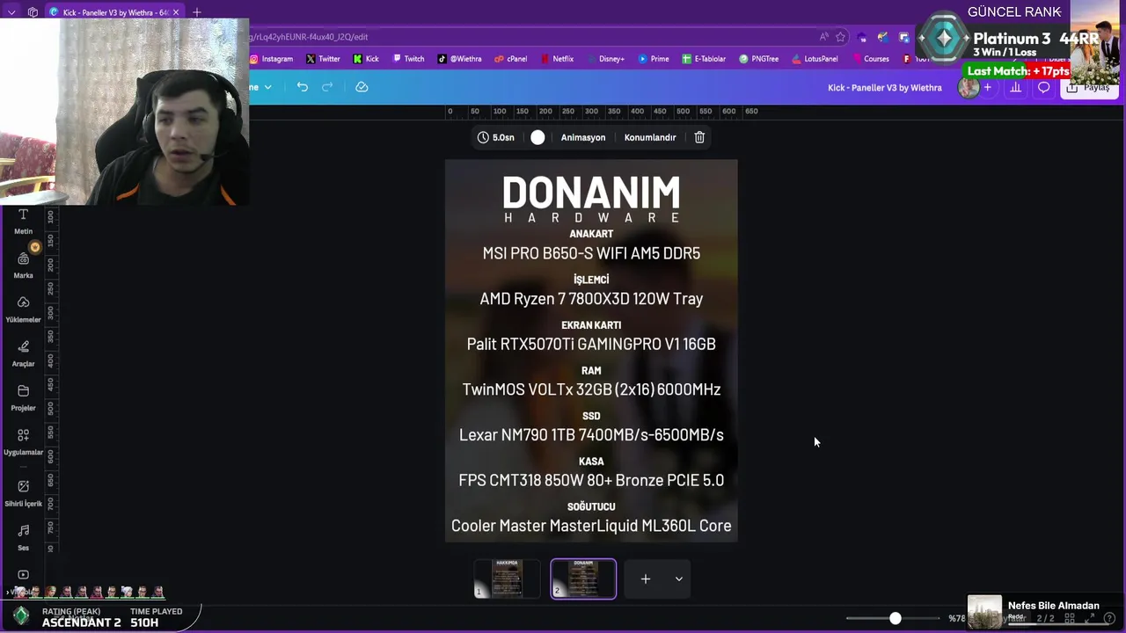
Task: Click the Paylaş share button
Action: [x=1090, y=87]
